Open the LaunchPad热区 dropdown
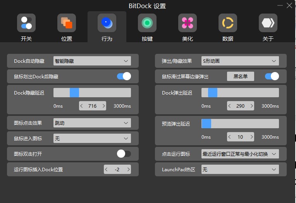This screenshot has height=203, width=296. coord(240,169)
